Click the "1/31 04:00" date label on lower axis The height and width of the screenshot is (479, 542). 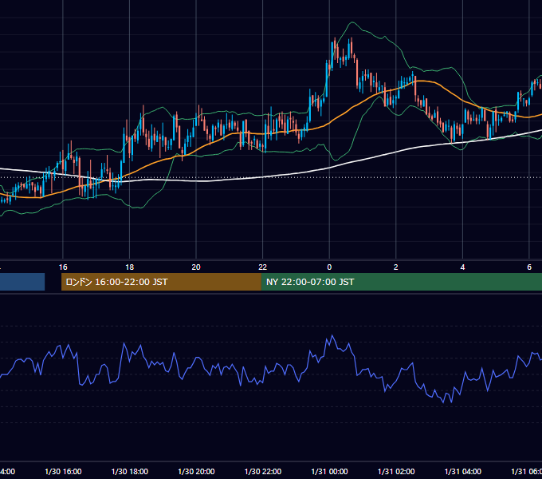pyautogui.click(x=463, y=471)
